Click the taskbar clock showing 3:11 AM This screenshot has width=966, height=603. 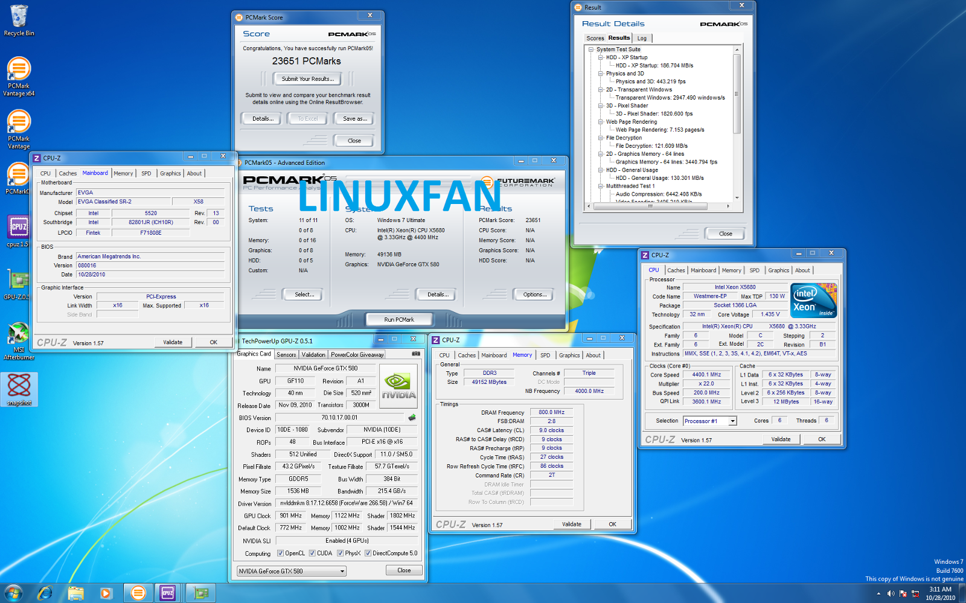pos(940,593)
